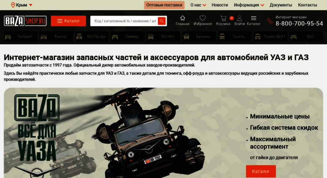Click banner text Минимальные цены
327x178 pixels.
coord(280,116)
